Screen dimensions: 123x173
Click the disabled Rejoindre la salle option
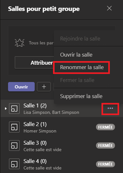[80, 39]
